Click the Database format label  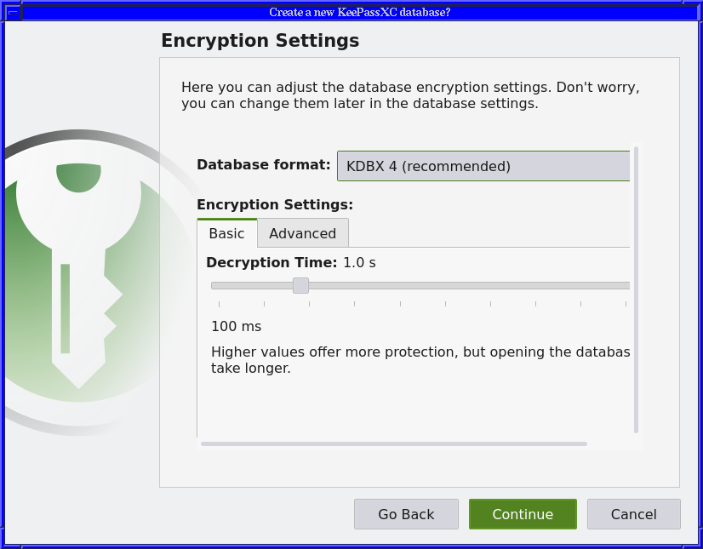coord(264,164)
